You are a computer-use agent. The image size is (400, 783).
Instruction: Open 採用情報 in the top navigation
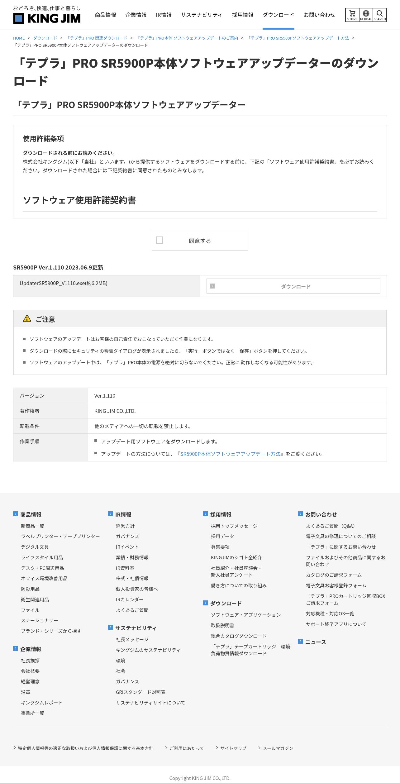[243, 15]
